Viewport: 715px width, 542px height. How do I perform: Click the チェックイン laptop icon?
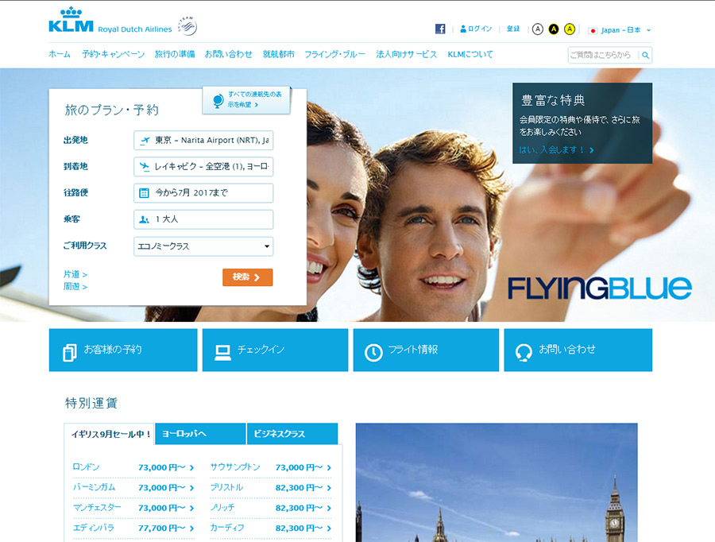pos(222,352)
